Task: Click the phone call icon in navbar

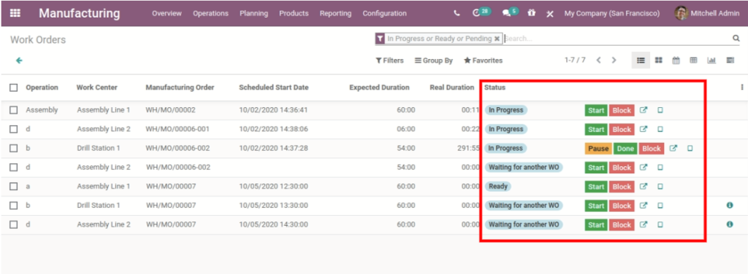Action: click(x=457, y=13)
